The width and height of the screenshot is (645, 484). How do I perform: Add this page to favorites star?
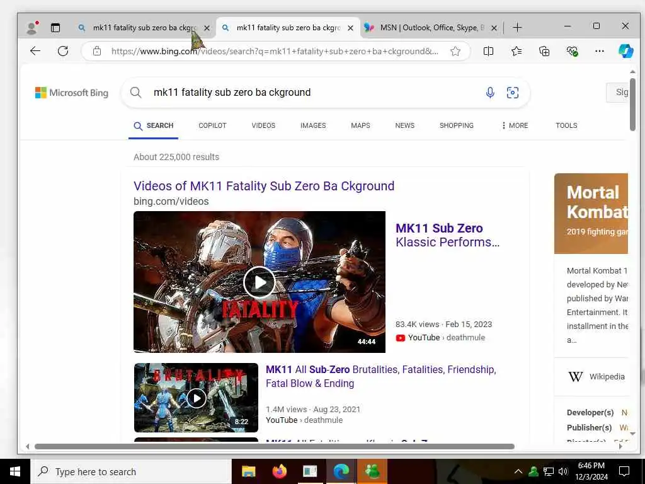coord(455,51)
